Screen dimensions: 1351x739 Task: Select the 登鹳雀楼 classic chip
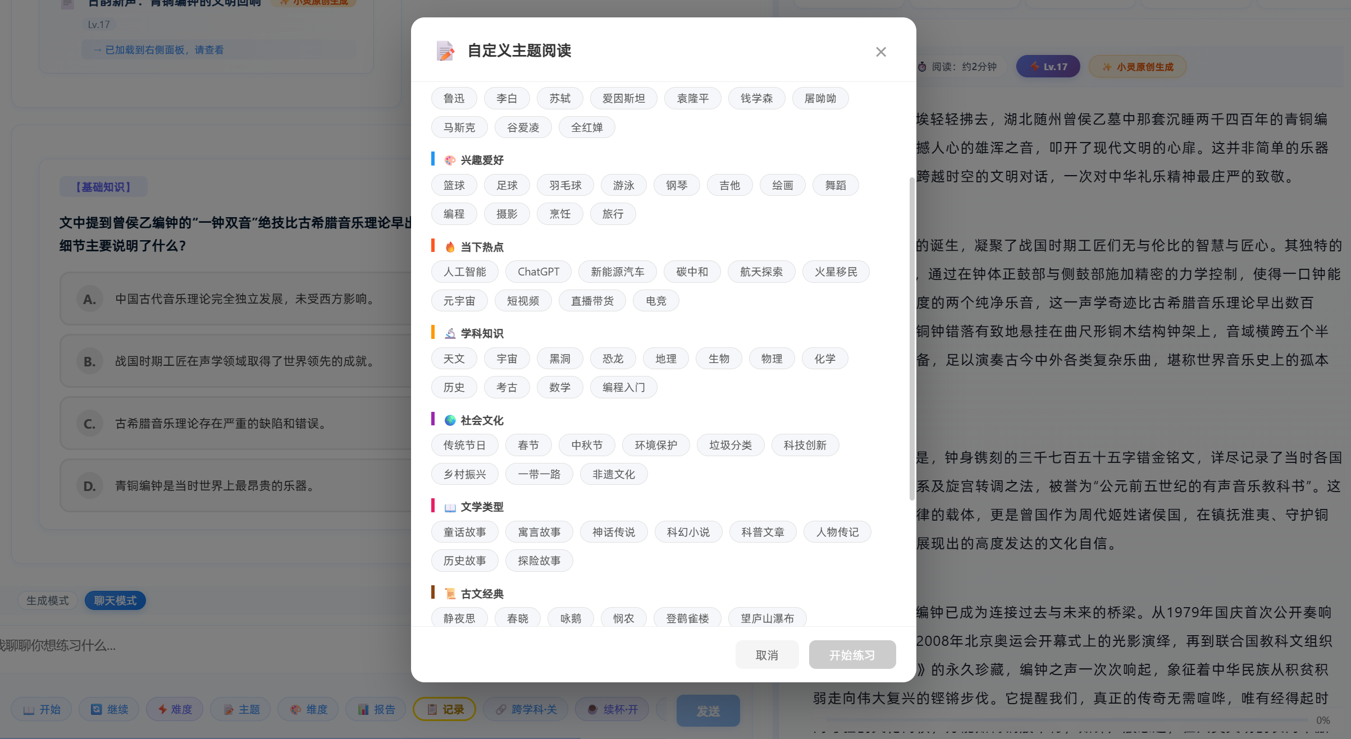click(x=687, y=618)
